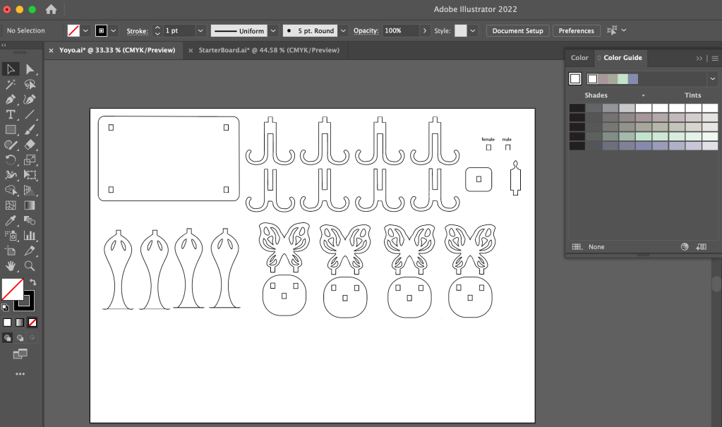Pick the light green tint swatch
The image size is (722, 427).
point(660,136)
